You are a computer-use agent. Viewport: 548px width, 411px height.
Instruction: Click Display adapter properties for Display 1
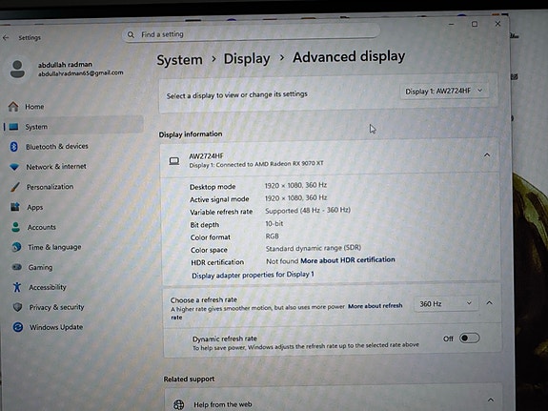(x=253, y=275)
